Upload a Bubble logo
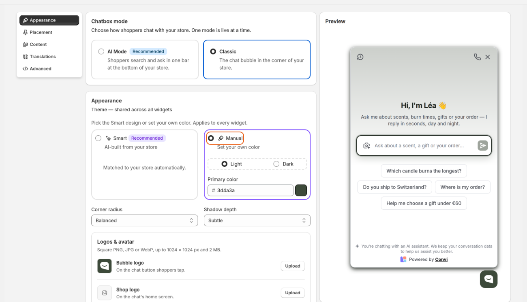Viewport: 527px width, 302px height. coord(293,266)
